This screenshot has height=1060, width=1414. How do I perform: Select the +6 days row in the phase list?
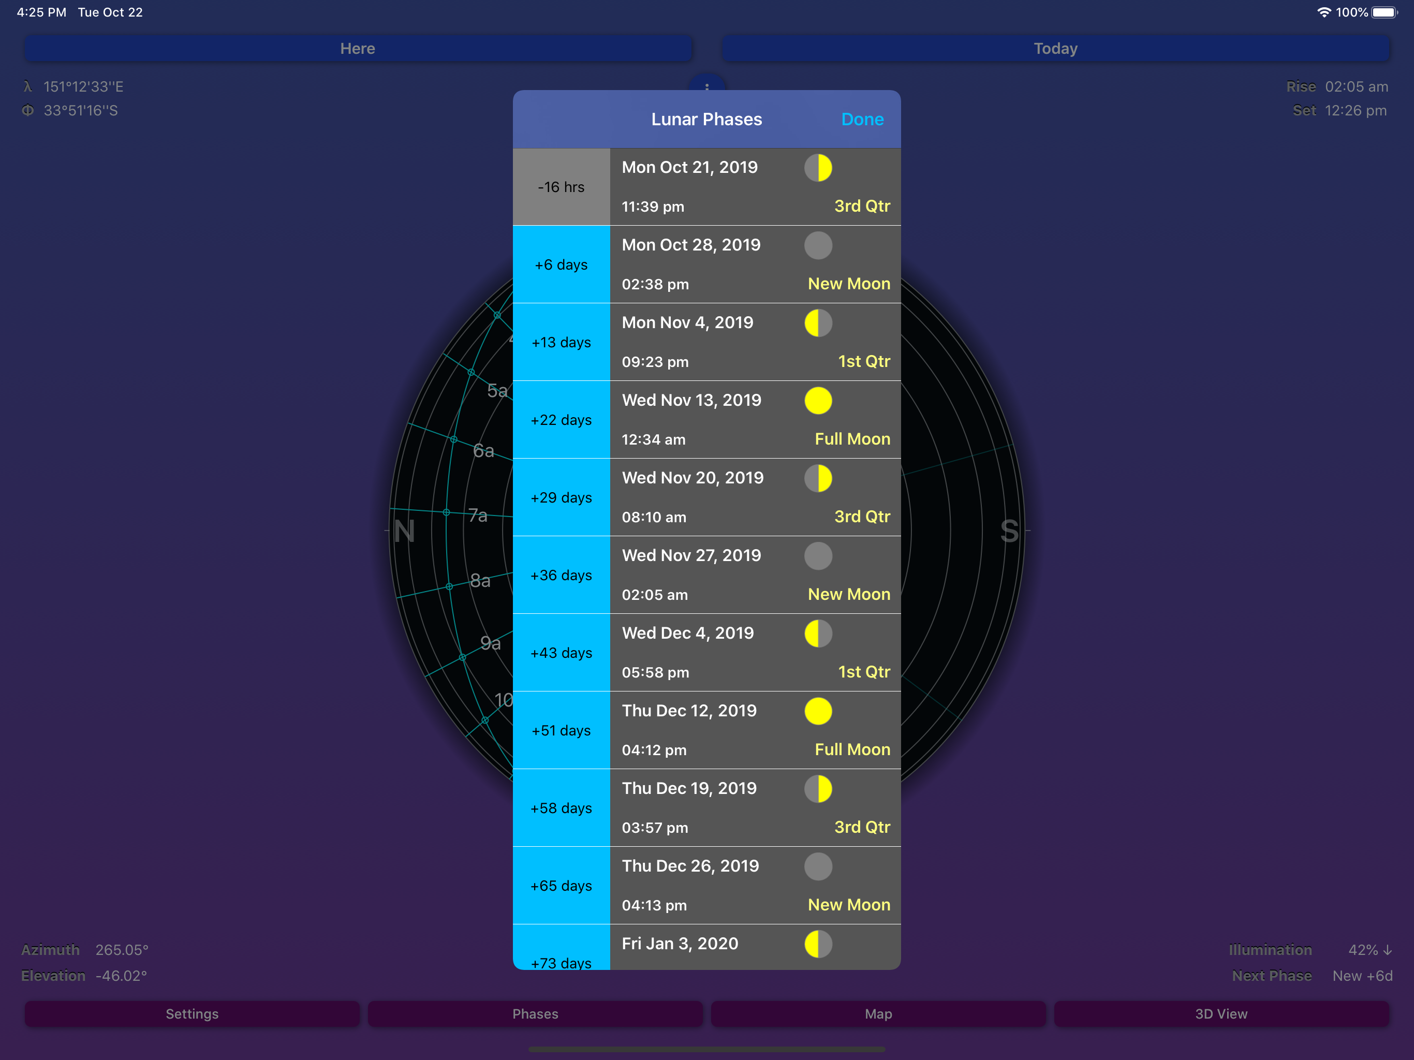(561, 264)
